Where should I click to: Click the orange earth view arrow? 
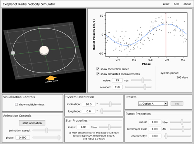pyautogui.click(x=51, y=78)
